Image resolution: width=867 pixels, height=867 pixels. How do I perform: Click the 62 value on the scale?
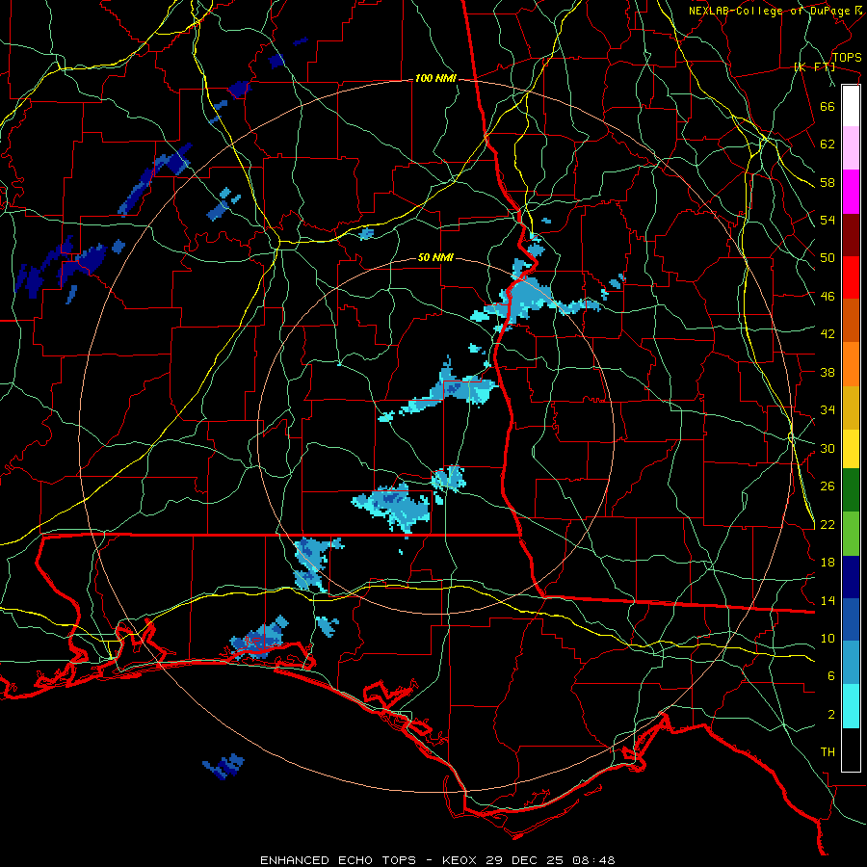click(x=828, y=144)
